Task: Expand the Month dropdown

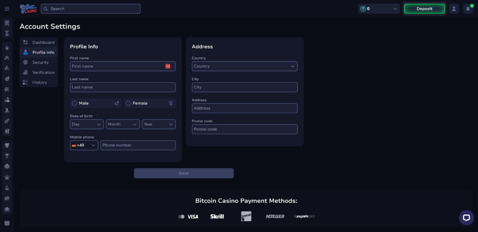Action: point(123,124)
